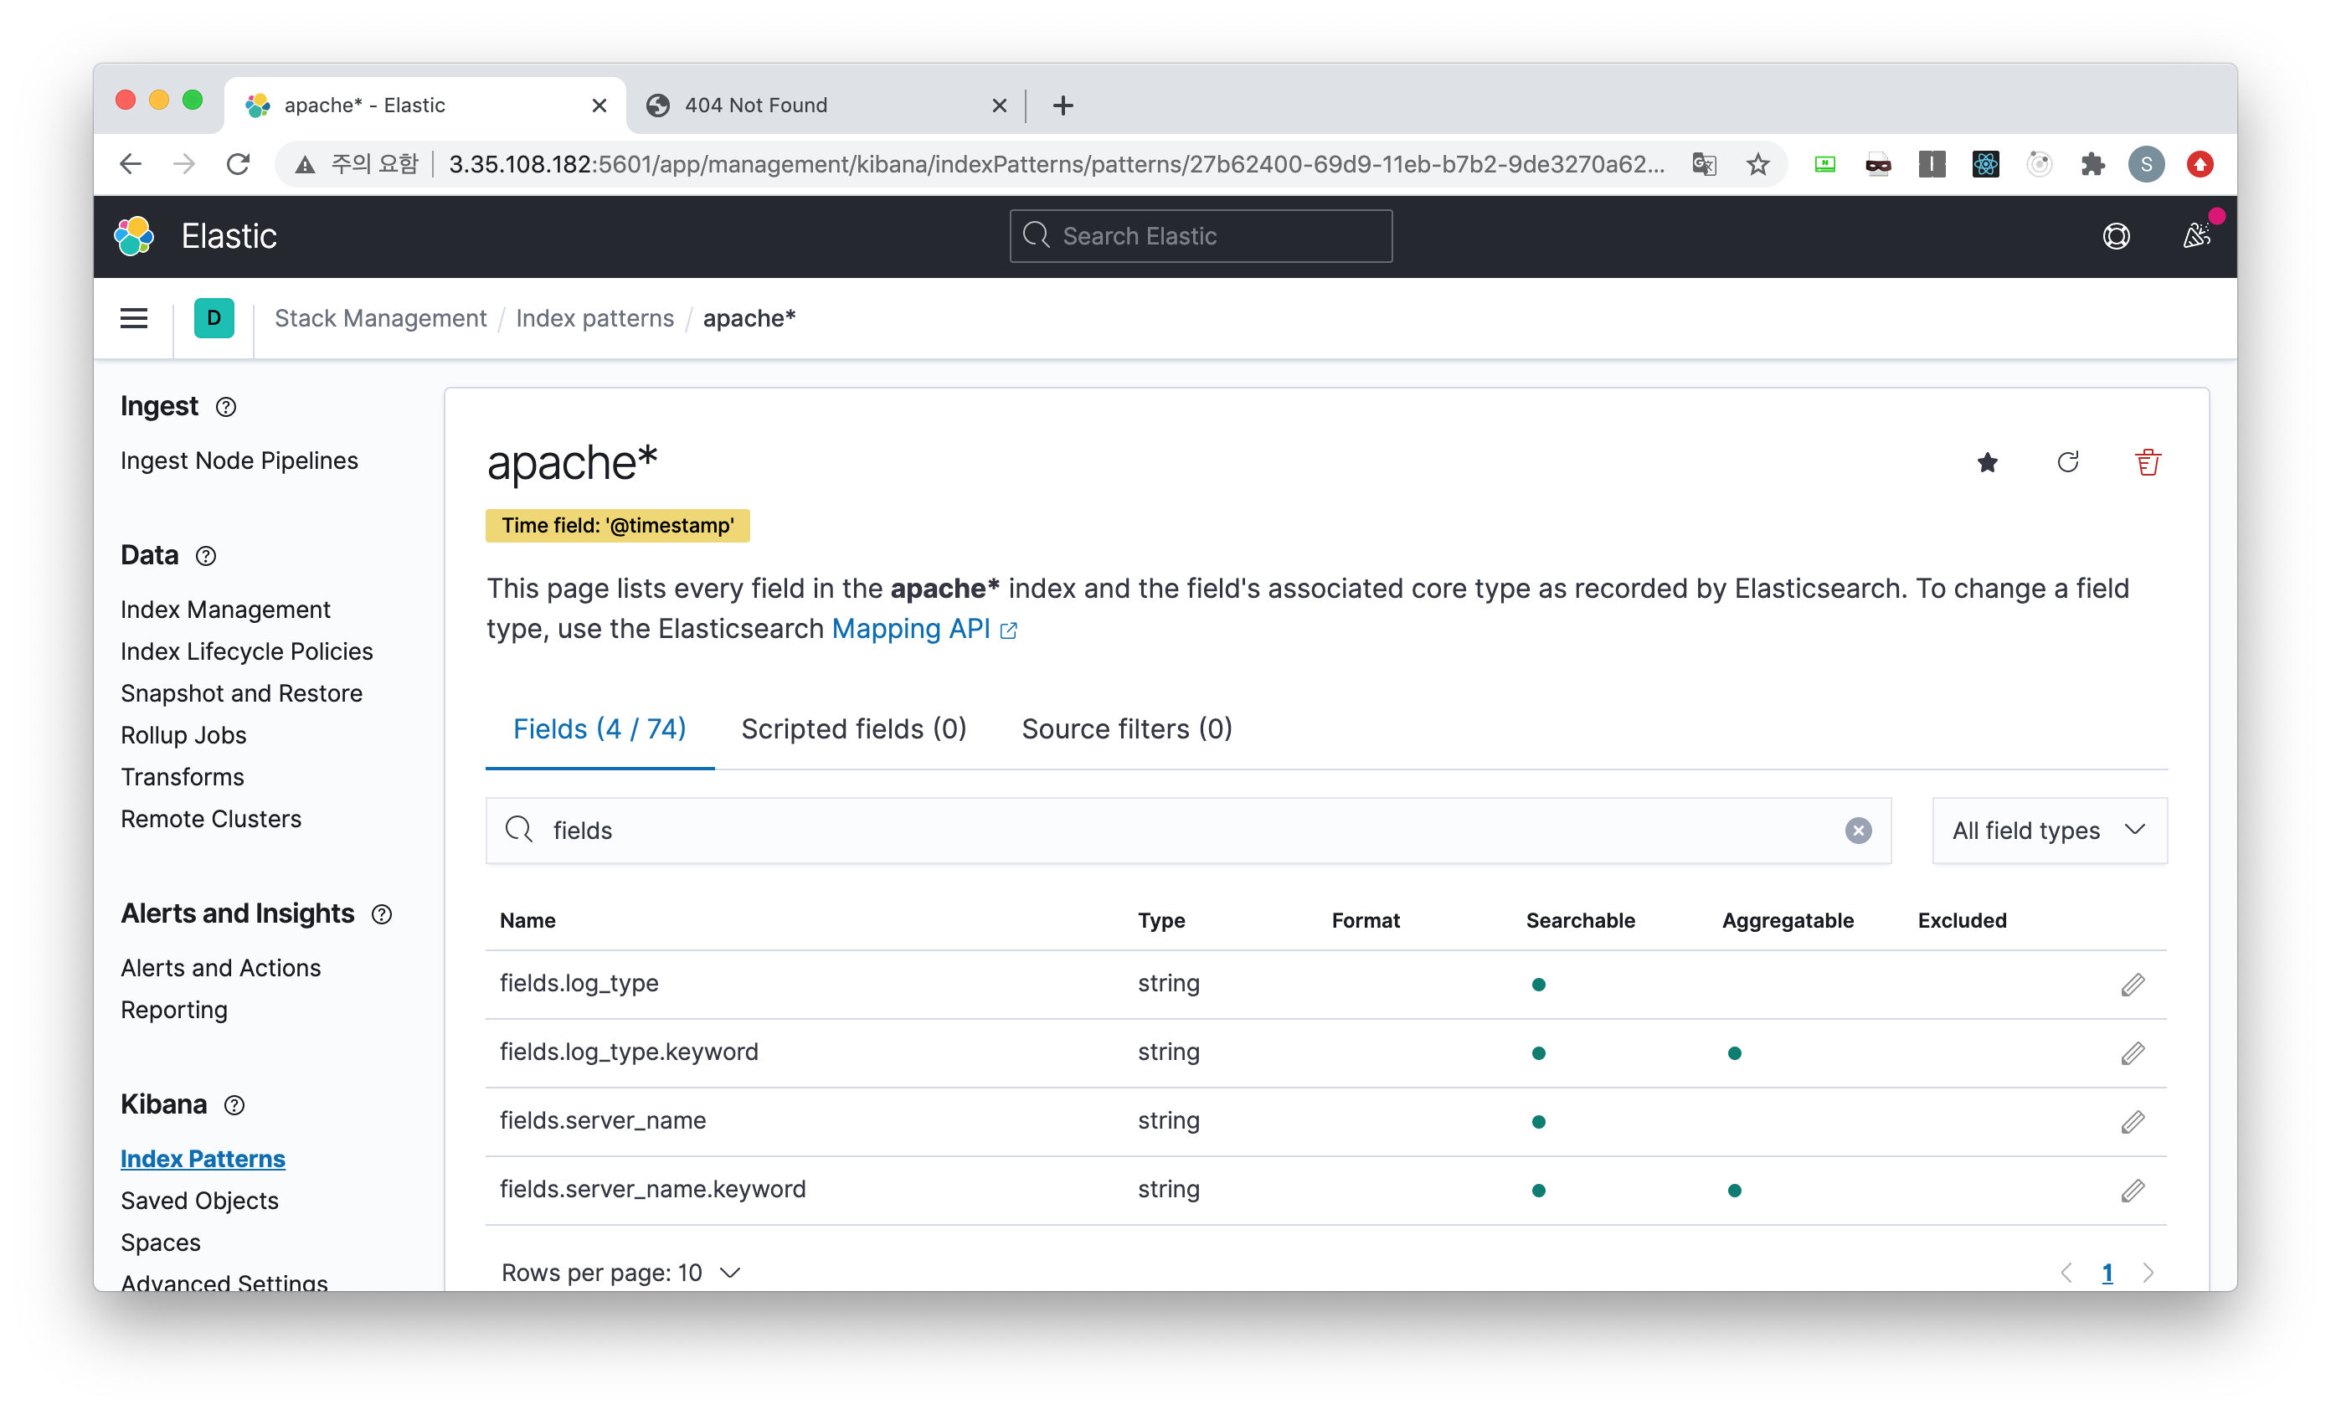Click the Ingest help question icon
The height and width of the screenshot is (1415, 2331).
coord(225,407)
